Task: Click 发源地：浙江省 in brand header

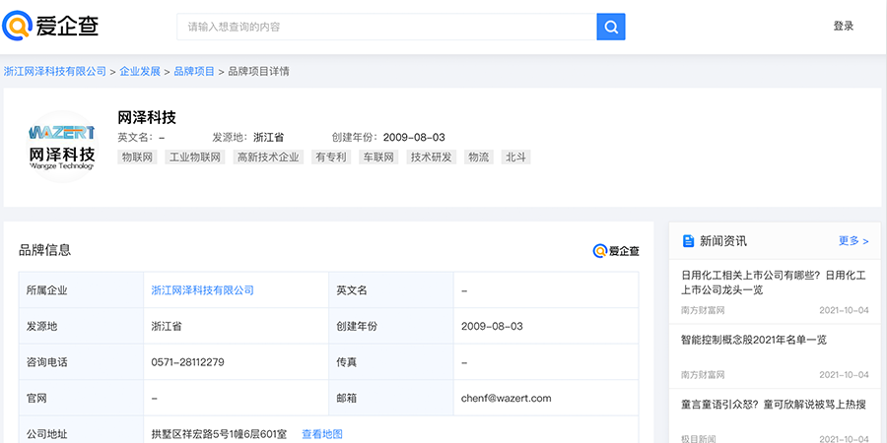Action: click(247, 137)
